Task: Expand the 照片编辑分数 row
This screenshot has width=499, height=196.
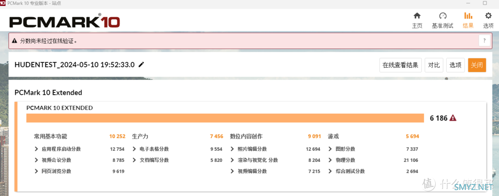Action: coord(232,149)
